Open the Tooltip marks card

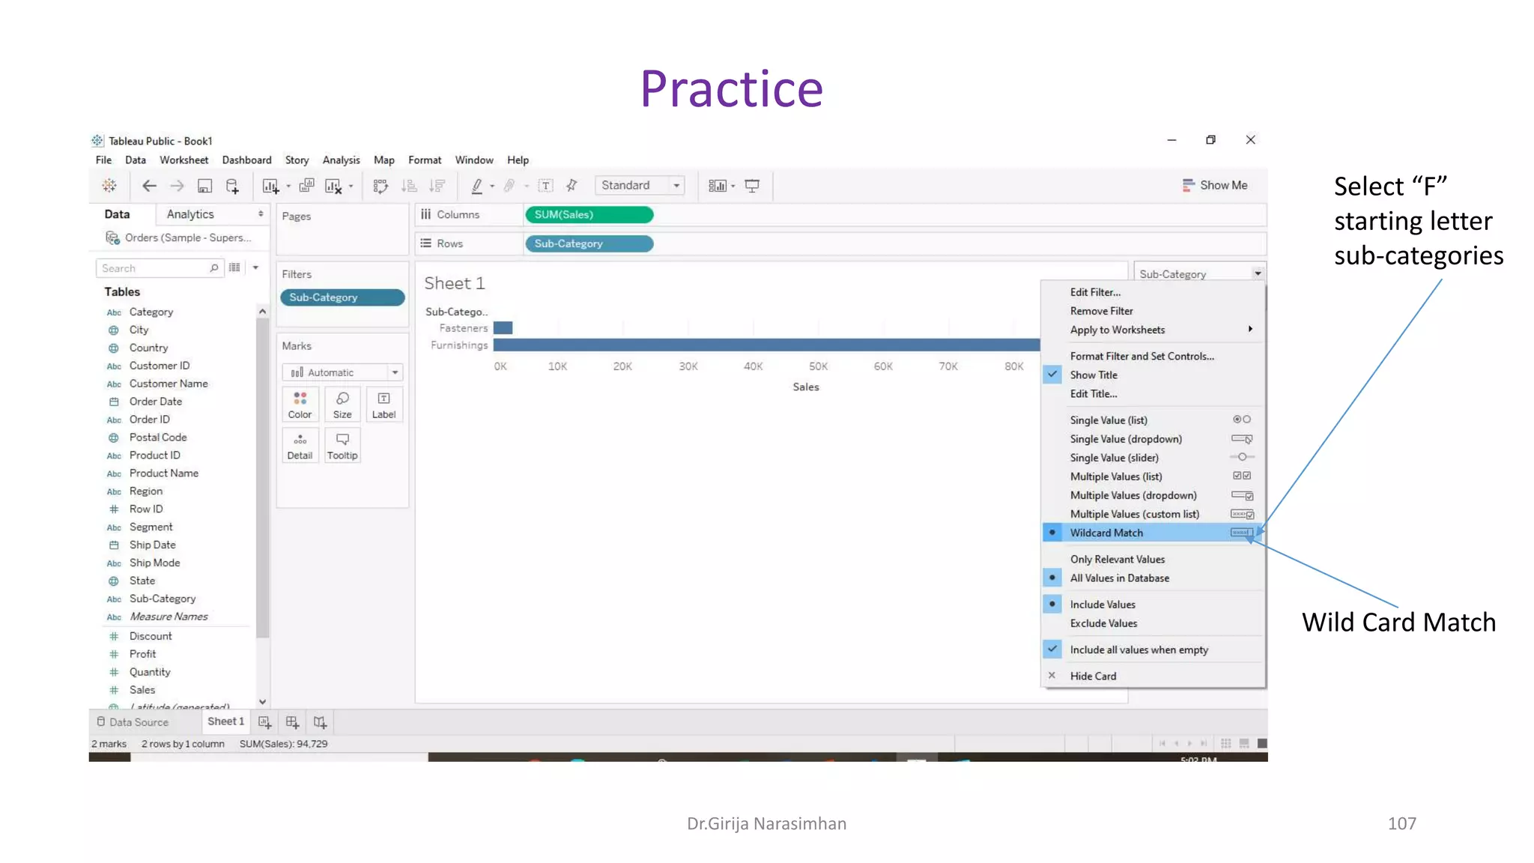[342, 446]
